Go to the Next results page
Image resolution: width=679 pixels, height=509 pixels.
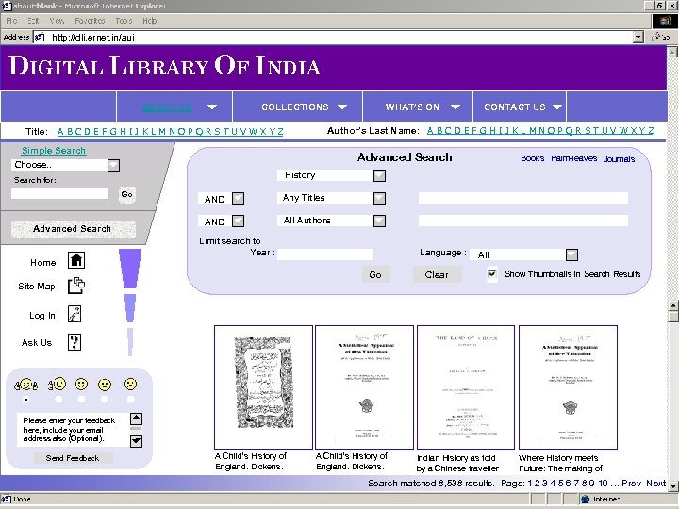[655, 483]
